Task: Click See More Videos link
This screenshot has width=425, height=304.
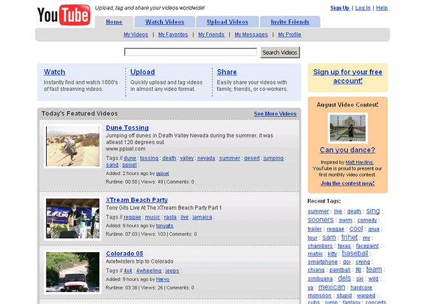Action: pos(275,114)
